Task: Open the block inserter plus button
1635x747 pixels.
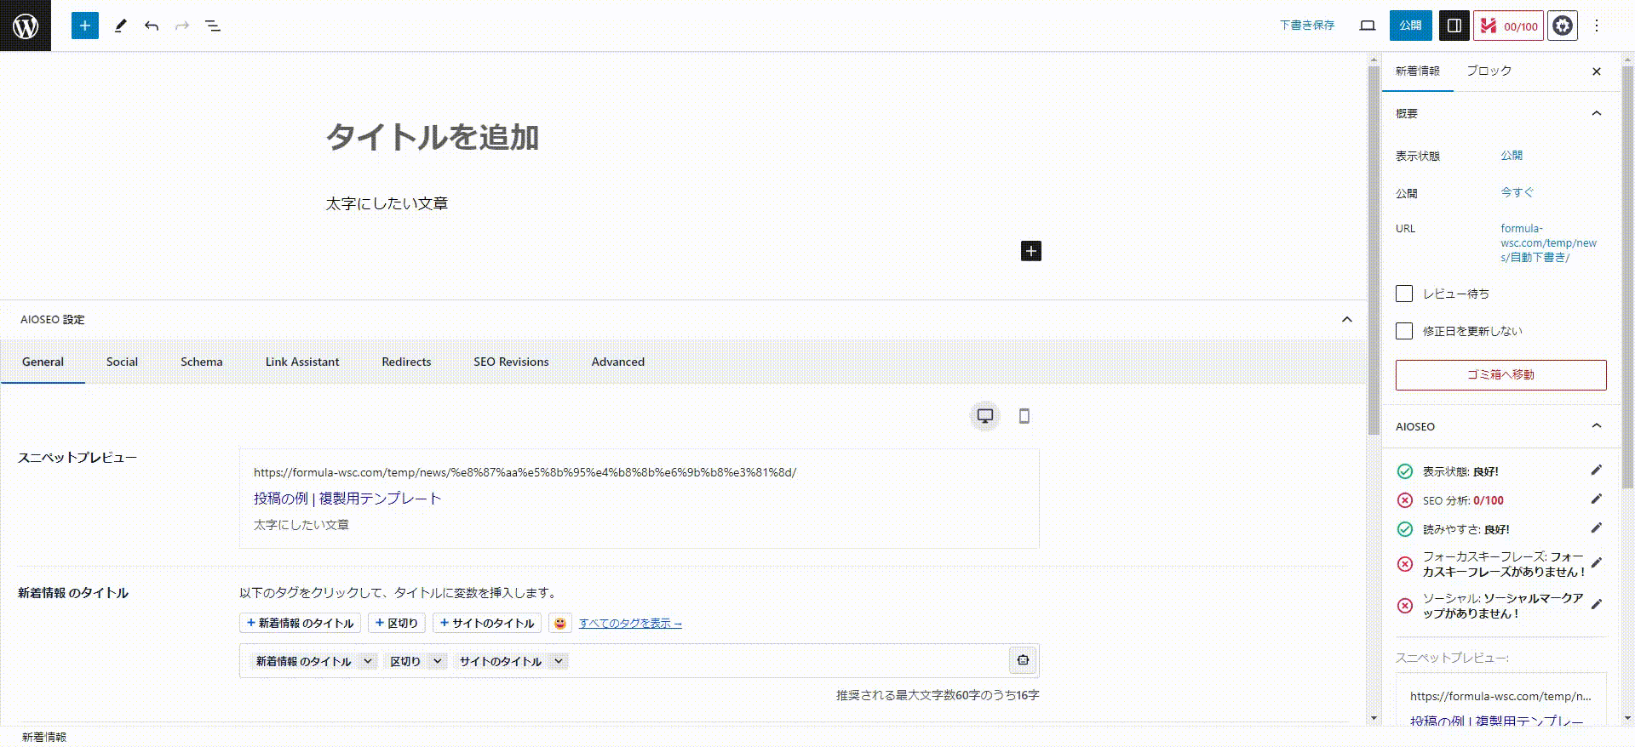Action: pyautogui.click(x=84, y=26)
